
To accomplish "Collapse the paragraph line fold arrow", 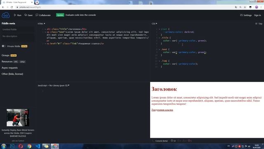I will (x=45, y=32).
